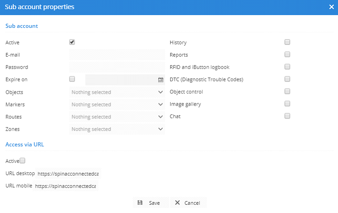Check the Image gallery checkbox
Screen dimensions: 338x213
tap(287, 104)
